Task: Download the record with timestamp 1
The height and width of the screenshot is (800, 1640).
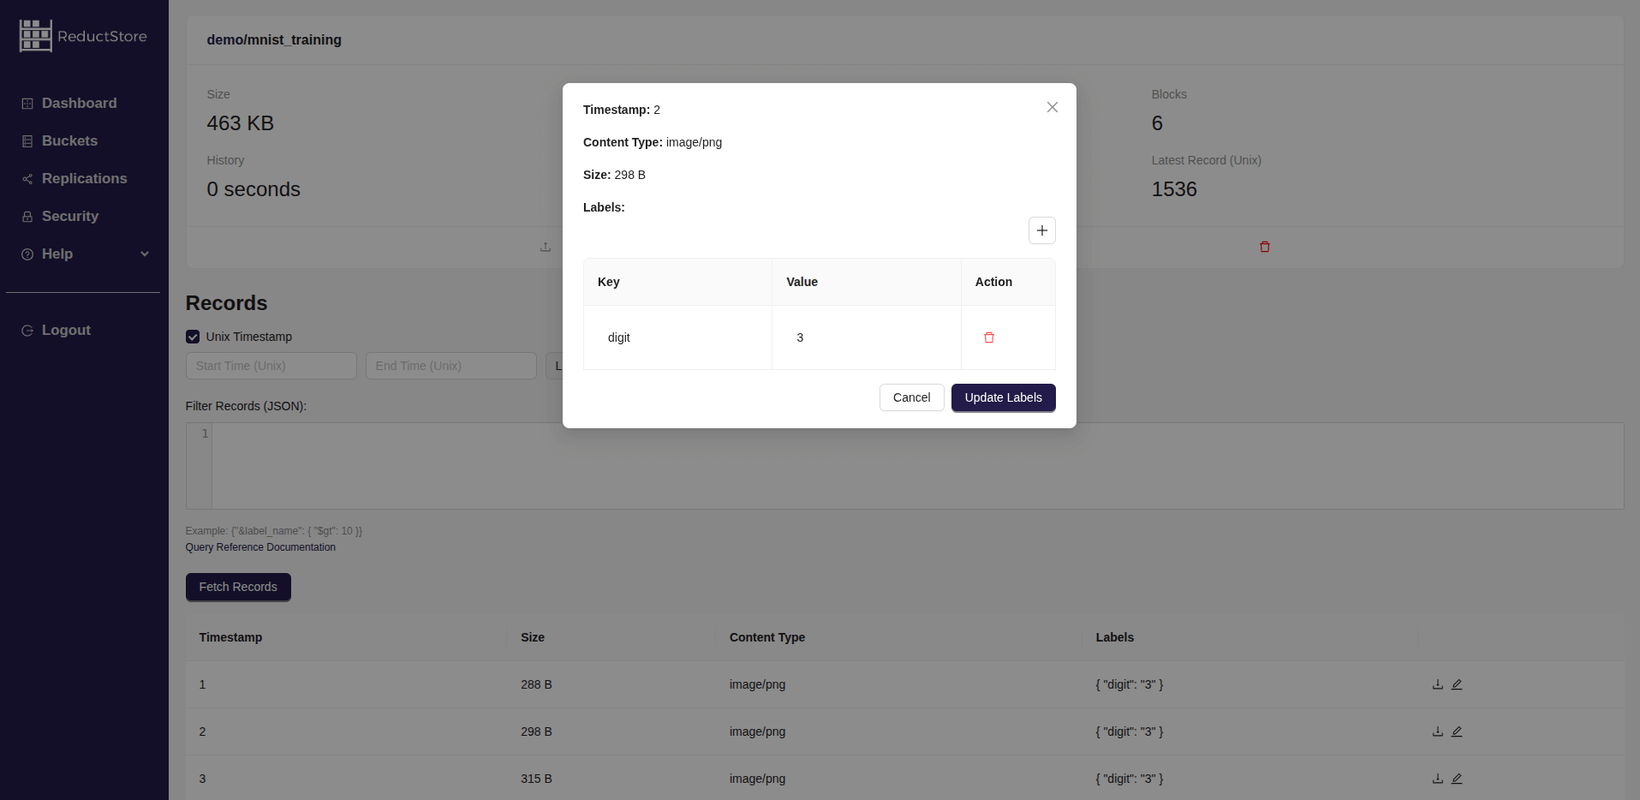Action: tap(1437, 684)
